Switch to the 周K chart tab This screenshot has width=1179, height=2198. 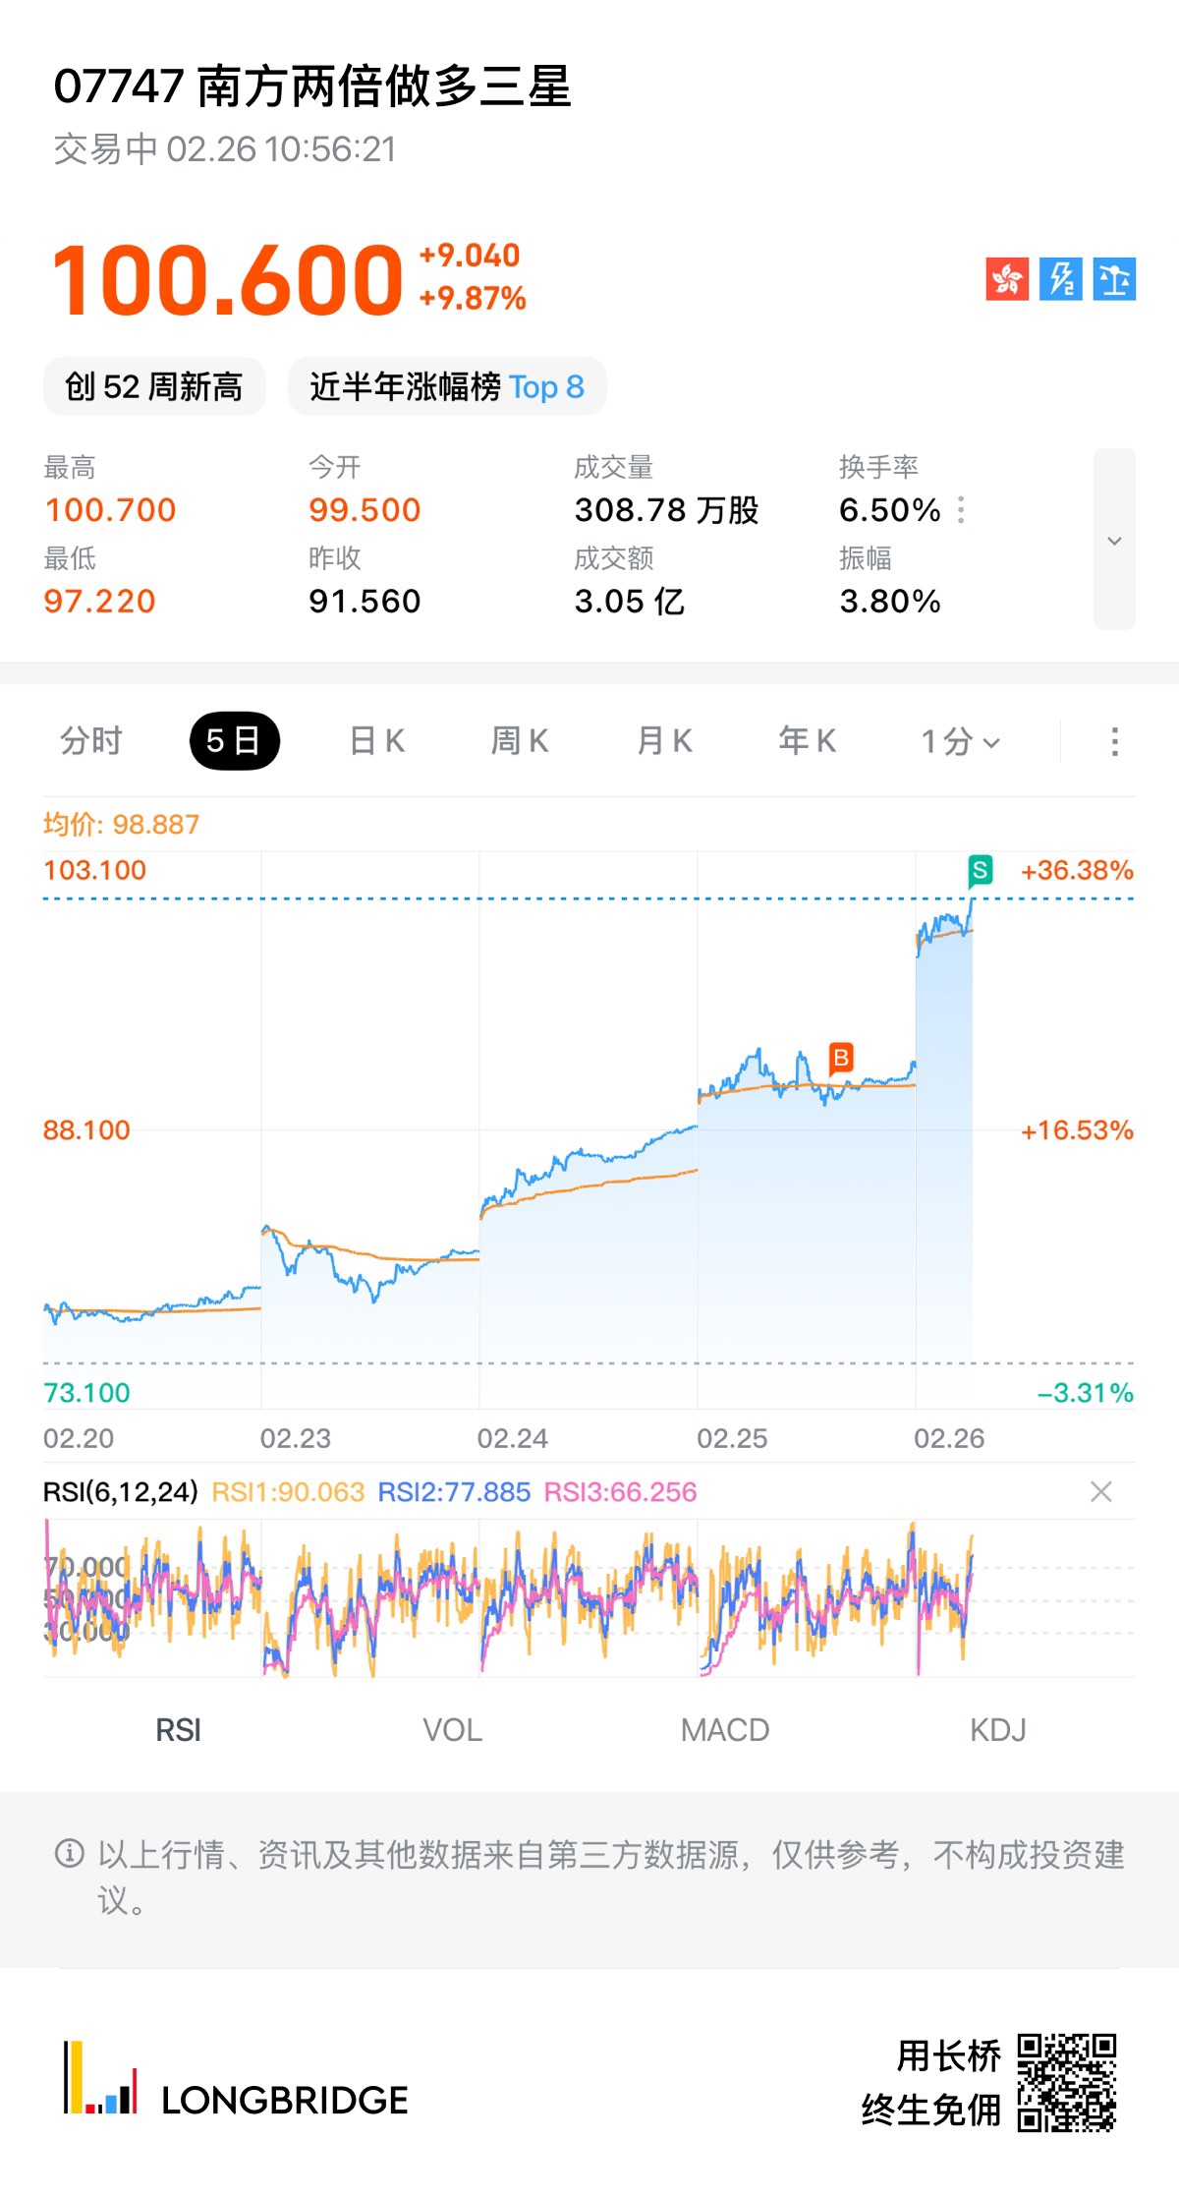520,741
